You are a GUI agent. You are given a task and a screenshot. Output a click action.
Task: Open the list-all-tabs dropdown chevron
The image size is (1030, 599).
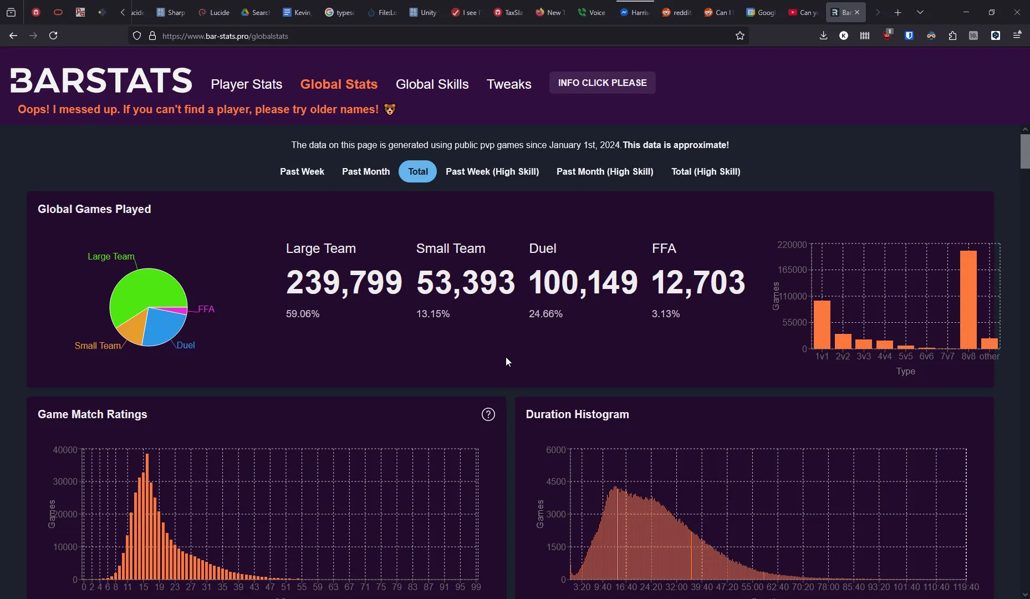[x=920, y=12]
